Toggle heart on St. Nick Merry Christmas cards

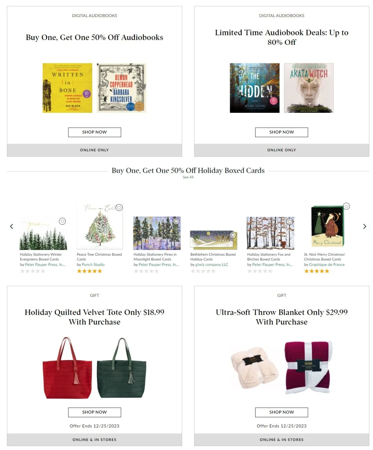pyautogui.click(x=347, y=206)
